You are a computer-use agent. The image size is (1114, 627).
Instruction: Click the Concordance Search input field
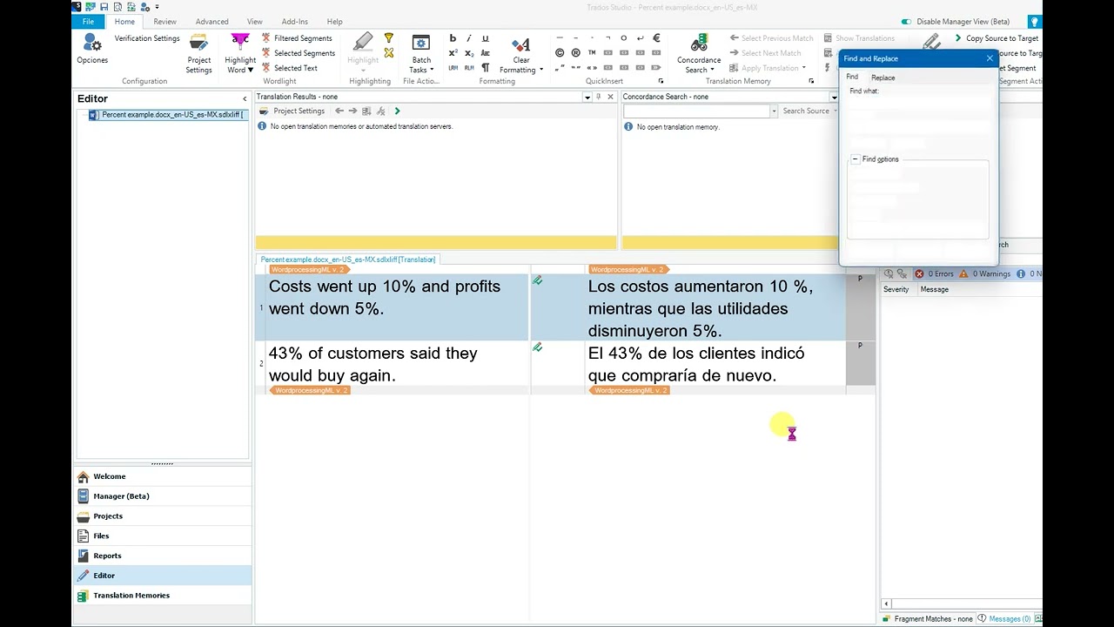tap(696, 111)
